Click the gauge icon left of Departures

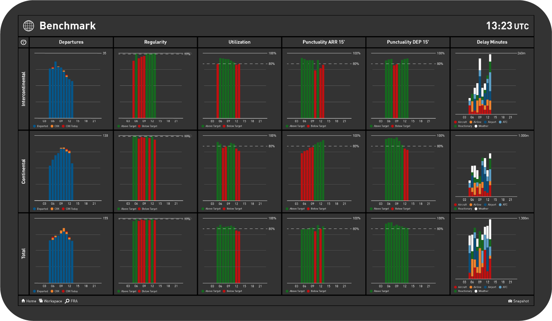(23, 42)
